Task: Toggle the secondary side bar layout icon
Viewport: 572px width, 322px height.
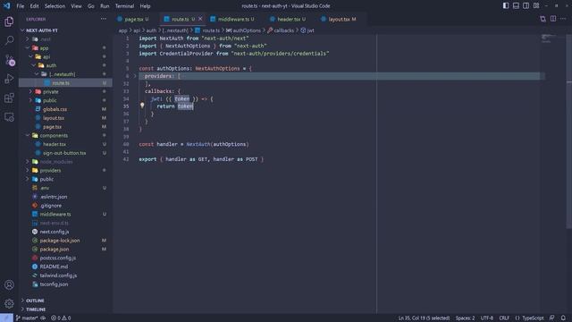Action: 526,6
